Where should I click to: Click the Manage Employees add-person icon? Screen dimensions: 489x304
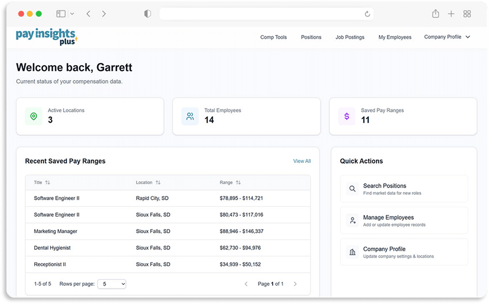(x=352, y=220)
